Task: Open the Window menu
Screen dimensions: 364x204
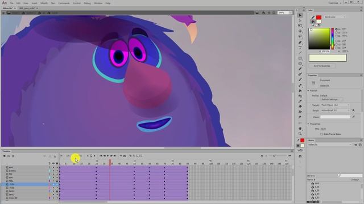Action: [98, 3]
